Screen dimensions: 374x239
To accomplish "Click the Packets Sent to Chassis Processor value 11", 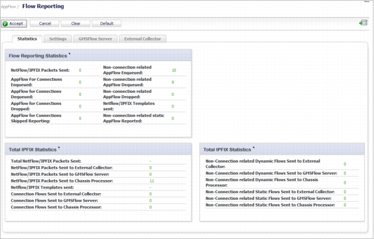I will click(x=151, y=181).
